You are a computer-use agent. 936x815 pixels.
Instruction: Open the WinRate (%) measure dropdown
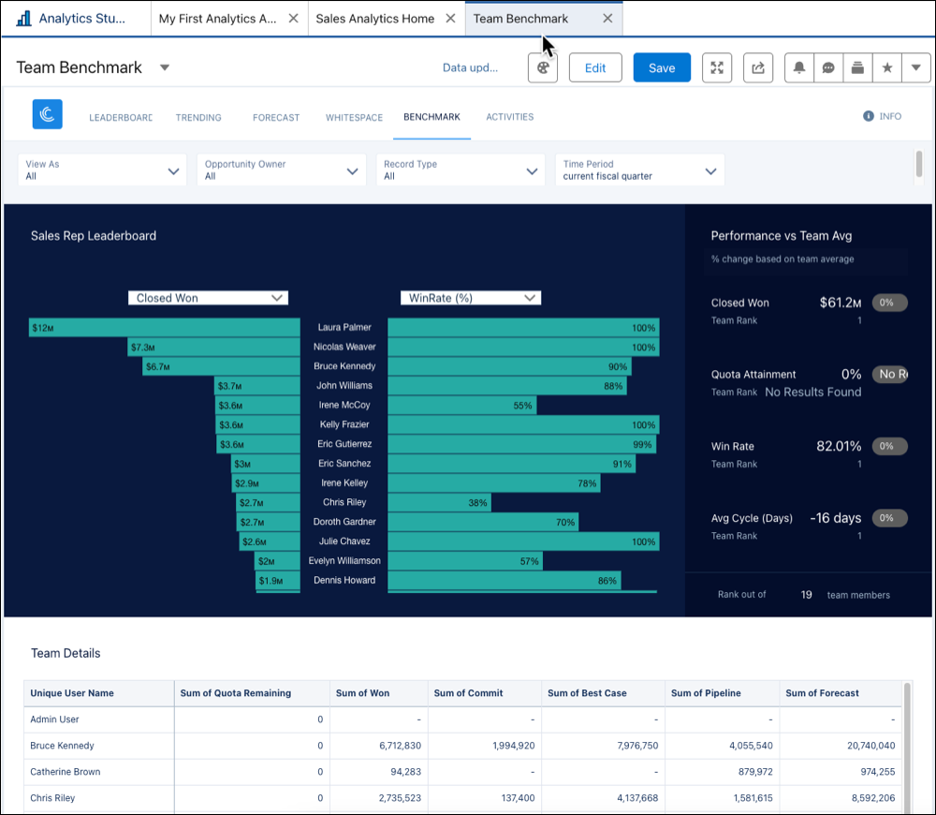click(471, 298)
